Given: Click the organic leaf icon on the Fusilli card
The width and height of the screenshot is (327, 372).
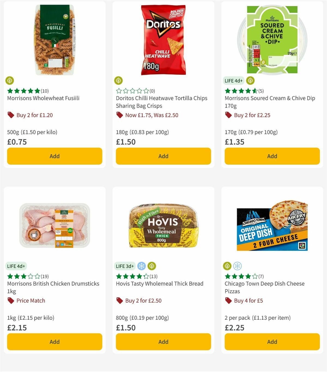Looking at the screenshot, I should click(10, 81).
